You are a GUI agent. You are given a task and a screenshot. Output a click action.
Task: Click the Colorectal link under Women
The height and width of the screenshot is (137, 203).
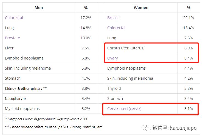(x=116, y=28)
